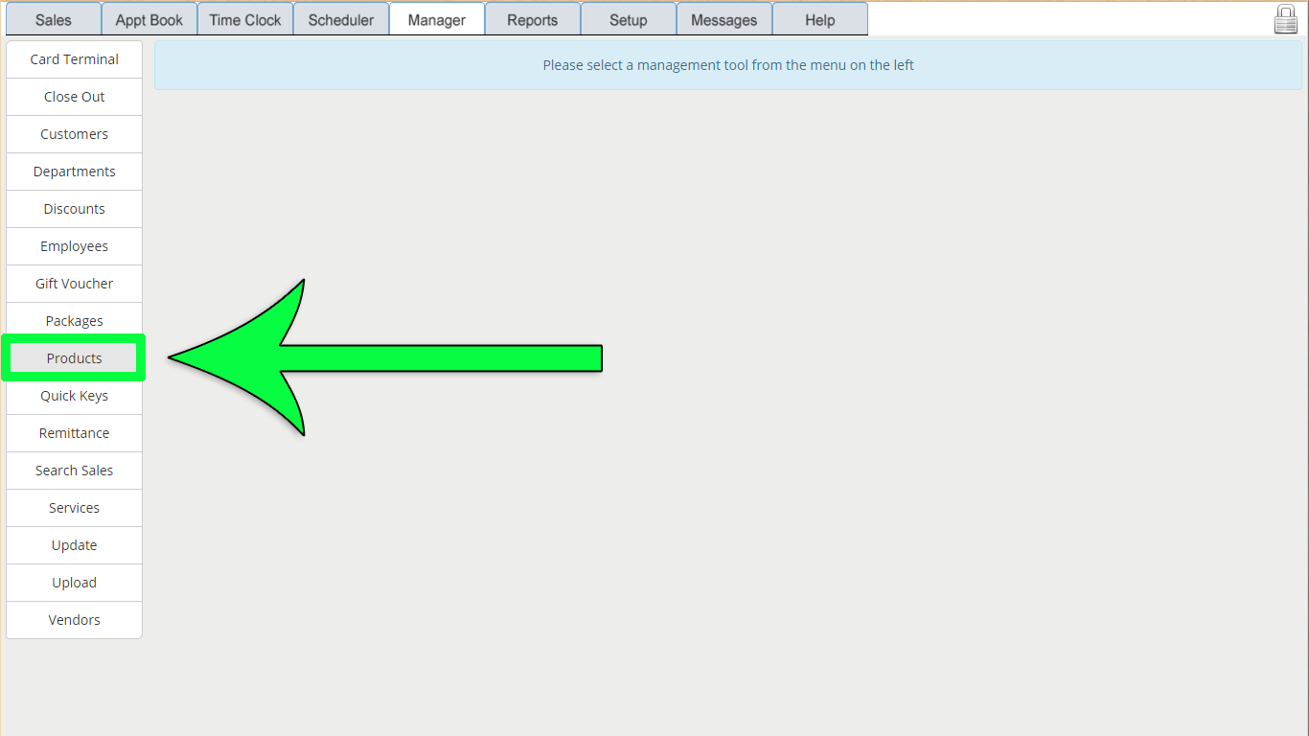The image size is (1309, 736).
Task: Open the Services manager
Action: pos(74,508)
